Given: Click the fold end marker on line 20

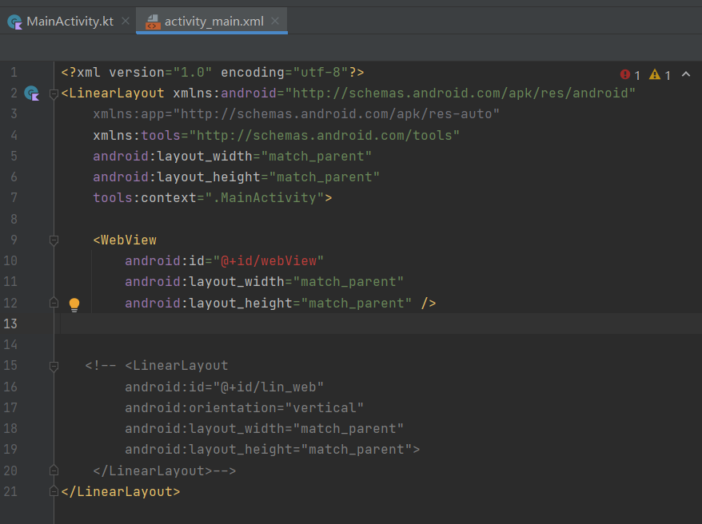Looking at the screenshot, I should point(54,470).
